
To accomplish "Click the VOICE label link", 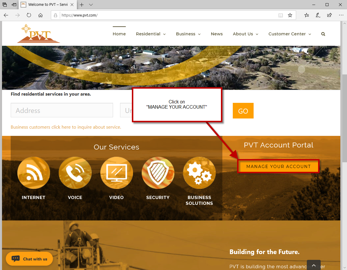I will [75, 198].
